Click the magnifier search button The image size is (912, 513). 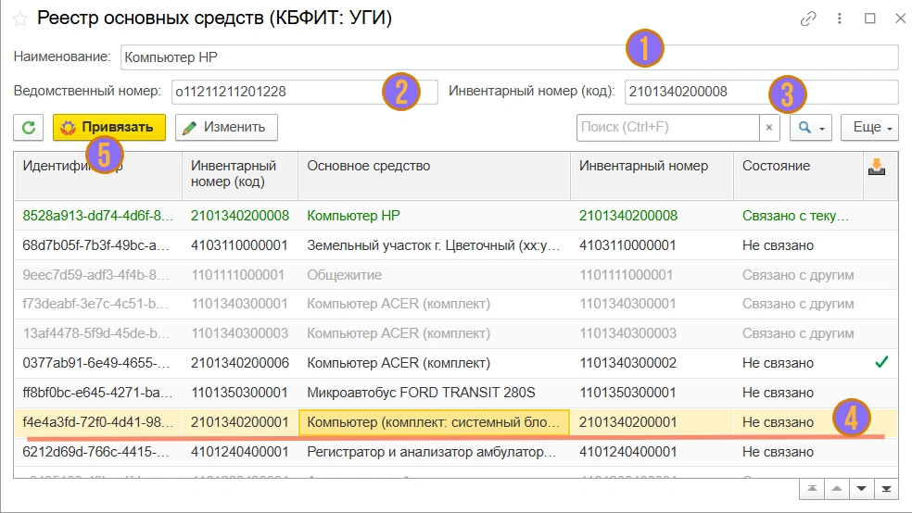tap(811, 127)
